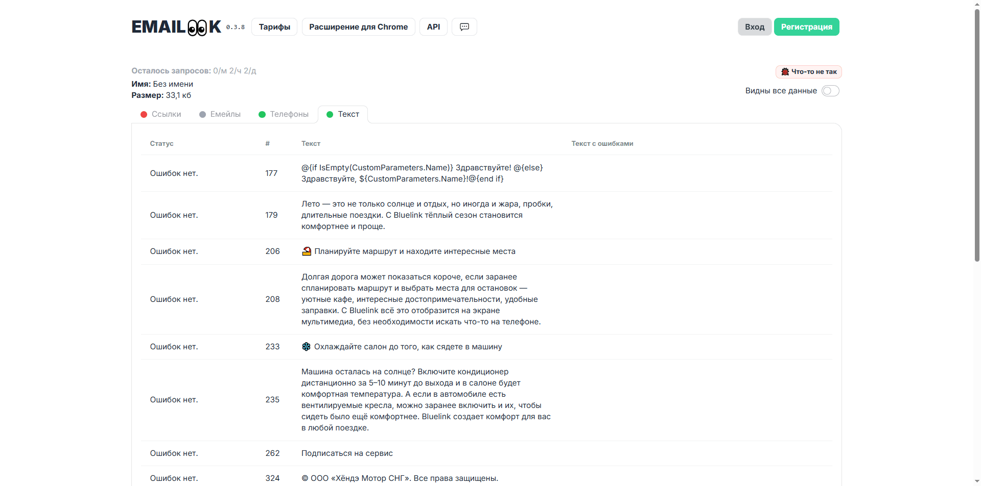Switch to the Ссылки tab
Image resolution: width=981 pixels, height=486 pixels.
click(161, 114)
